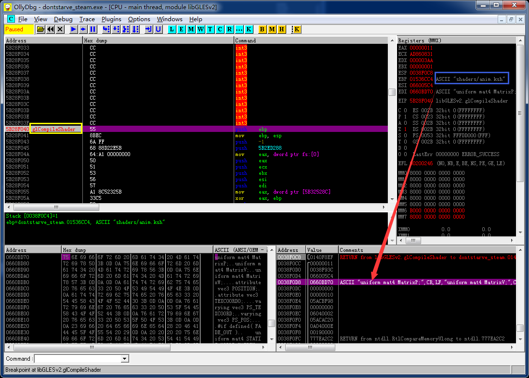The height and width of the screenshot is (378, 529).
Task: Close the debugged program with X icon
Action: (60, 29)
